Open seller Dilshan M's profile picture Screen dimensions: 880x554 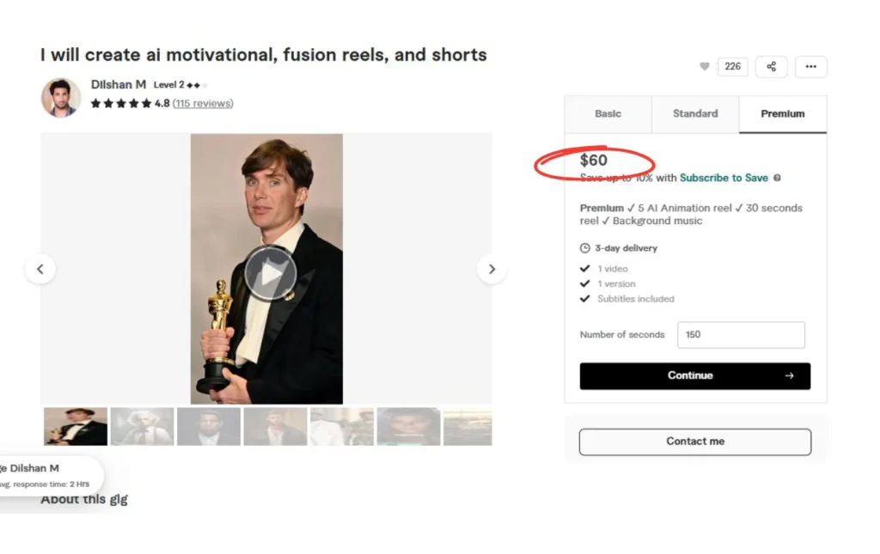click(x=61, y=97)
